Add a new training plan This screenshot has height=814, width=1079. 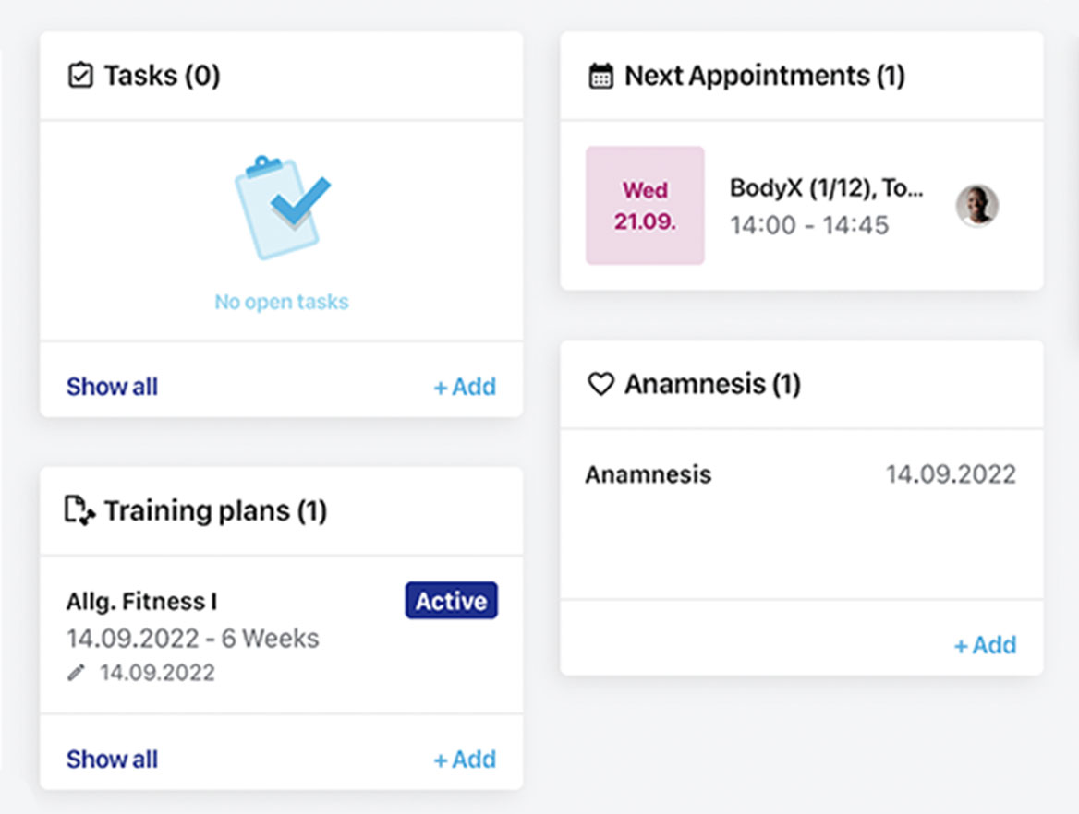(x=465, y=759)
